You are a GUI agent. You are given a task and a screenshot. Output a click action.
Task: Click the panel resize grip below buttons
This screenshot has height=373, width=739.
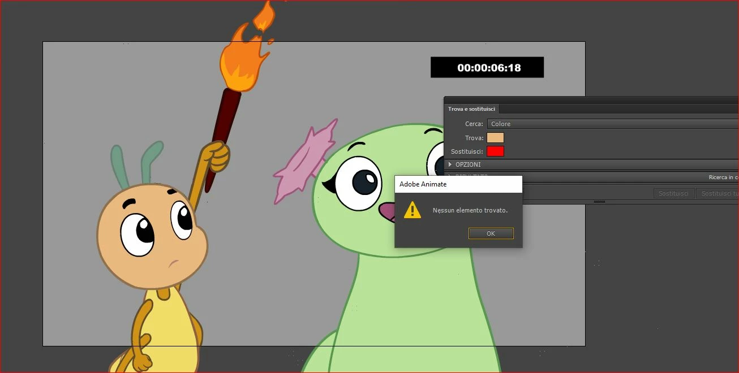tap(599, 202)
